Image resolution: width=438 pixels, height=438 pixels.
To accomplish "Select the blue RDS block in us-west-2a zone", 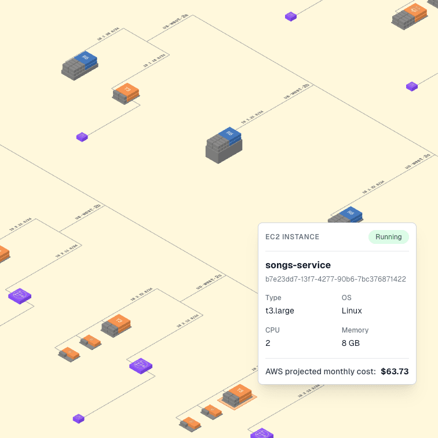I will click(80, 65).
